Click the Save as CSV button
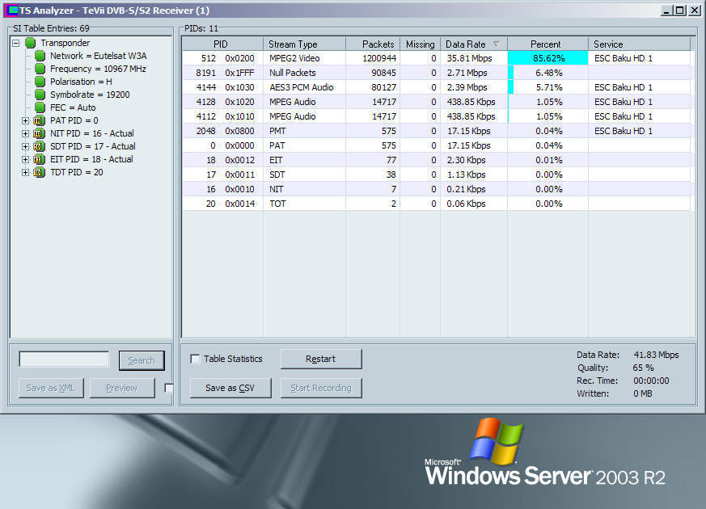 [230, 388]
